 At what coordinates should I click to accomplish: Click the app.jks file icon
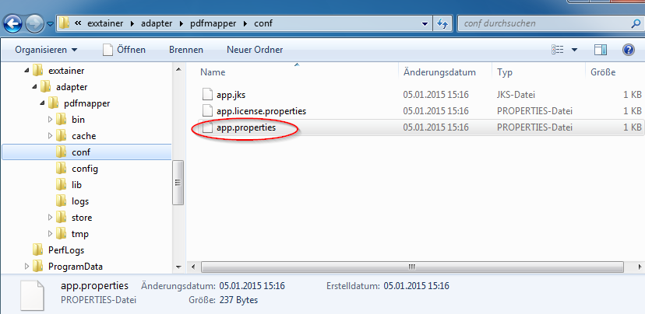coord(208,95)
